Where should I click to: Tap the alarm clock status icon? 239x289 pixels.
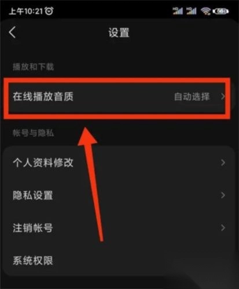pos(49,11)
